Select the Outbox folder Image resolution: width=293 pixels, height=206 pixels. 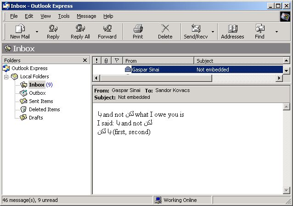click(37, 93)
